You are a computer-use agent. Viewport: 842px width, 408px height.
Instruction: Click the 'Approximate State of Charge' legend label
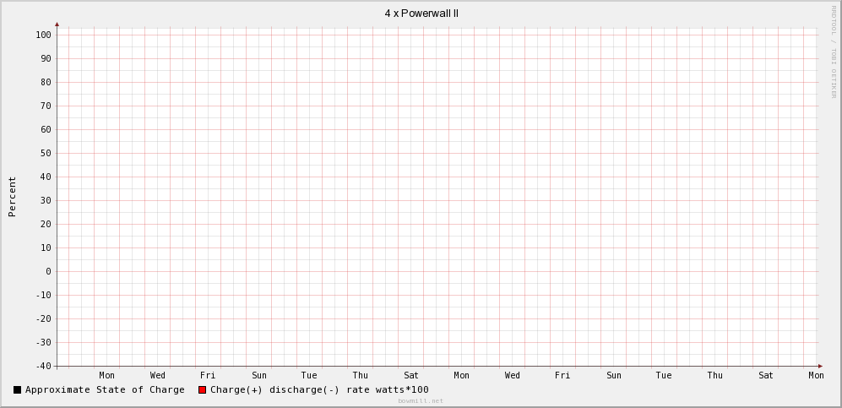[x=105, y=389]
